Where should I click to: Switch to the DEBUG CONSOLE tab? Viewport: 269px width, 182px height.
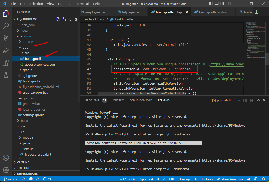141,100
